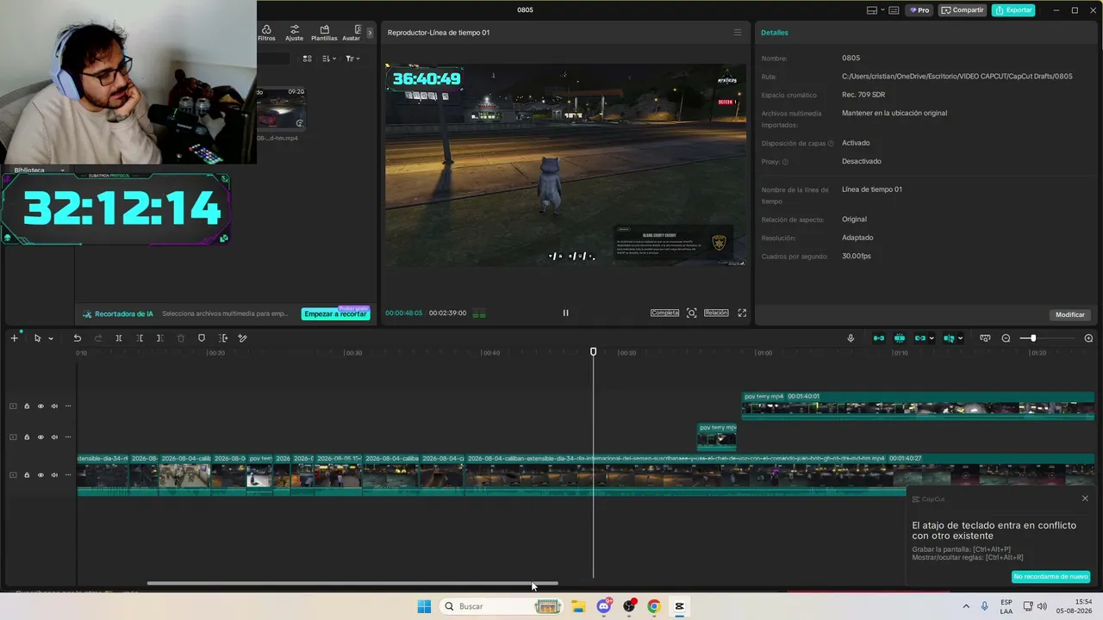Zoom out the timeline
Screen dimensions: 1103x620
point(1006,338)
